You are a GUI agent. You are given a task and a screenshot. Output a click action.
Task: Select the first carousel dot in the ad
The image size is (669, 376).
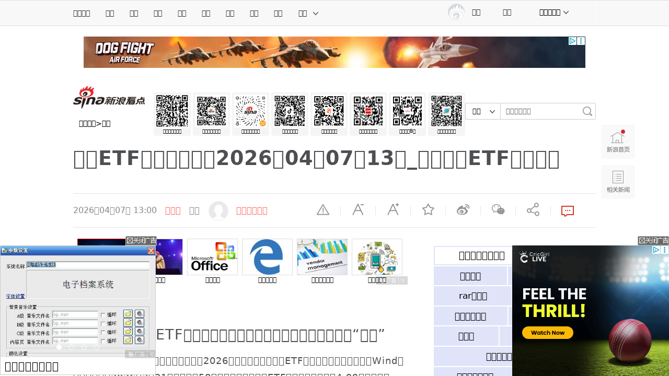(59, 347)
